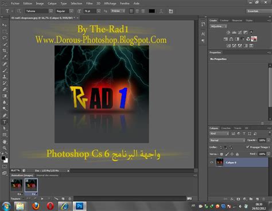Viewport: 272px width, 211px height.
Task: Add an Exposure adjustment
Action: (x=246, y=32)
